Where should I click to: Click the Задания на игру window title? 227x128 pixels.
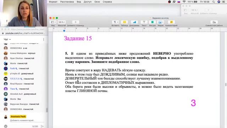click(160, 18)
